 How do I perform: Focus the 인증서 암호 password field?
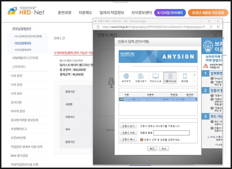click(171, 133)
